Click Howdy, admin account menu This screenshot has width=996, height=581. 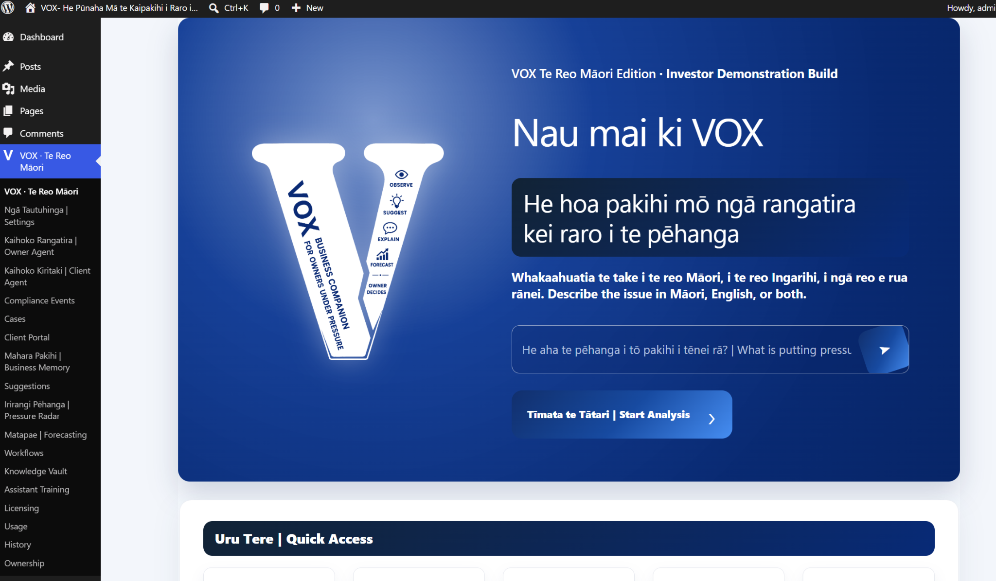(x=971, y=8)
